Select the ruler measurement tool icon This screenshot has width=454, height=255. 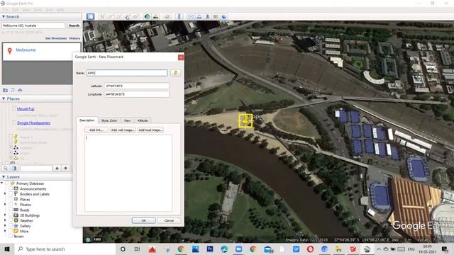pos(179,17)
